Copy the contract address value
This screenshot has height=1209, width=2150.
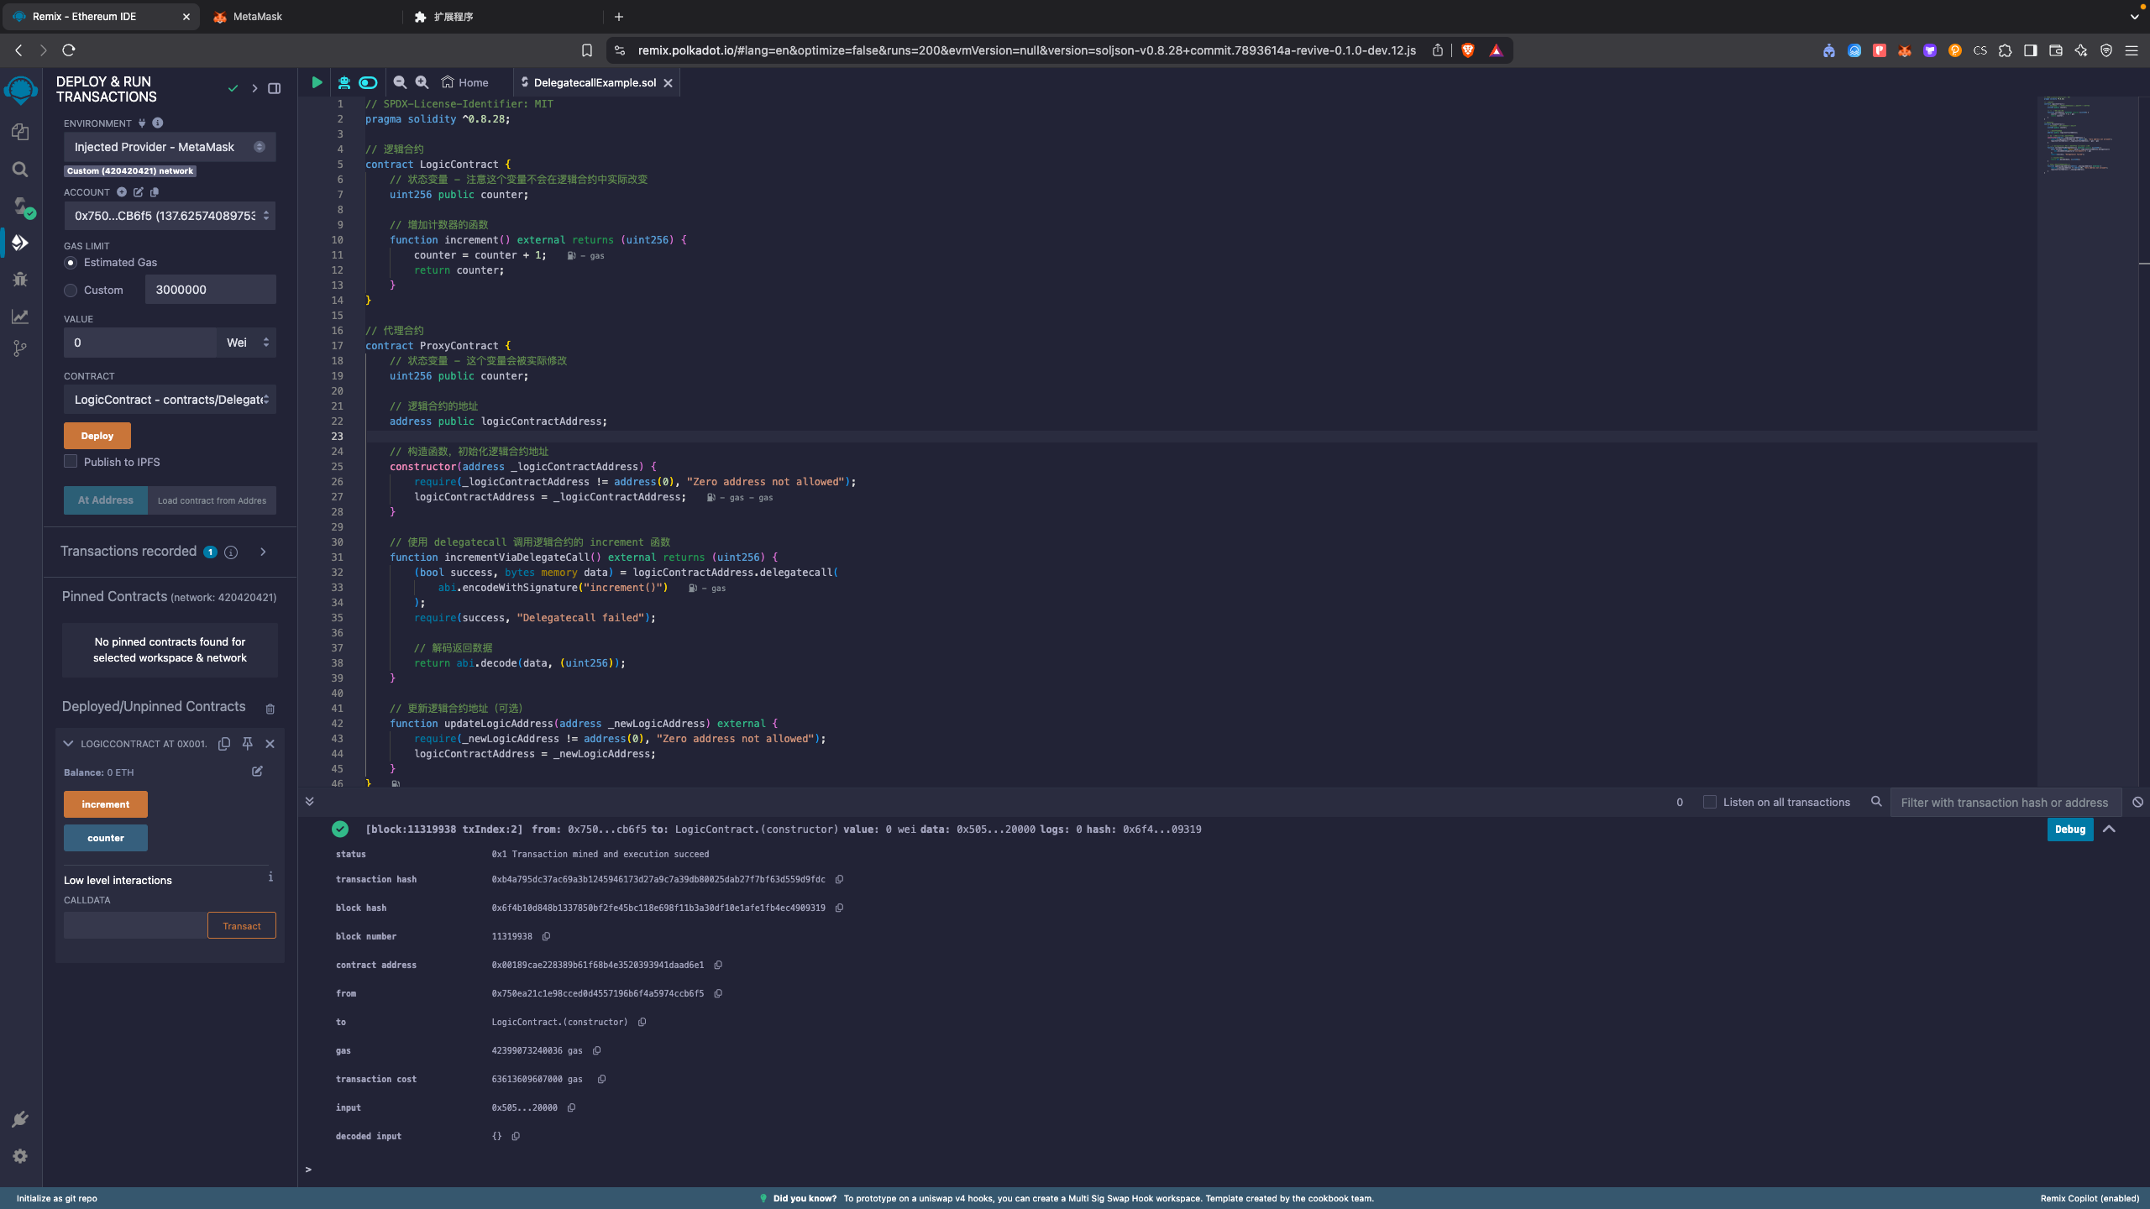(x=718, y=965)
